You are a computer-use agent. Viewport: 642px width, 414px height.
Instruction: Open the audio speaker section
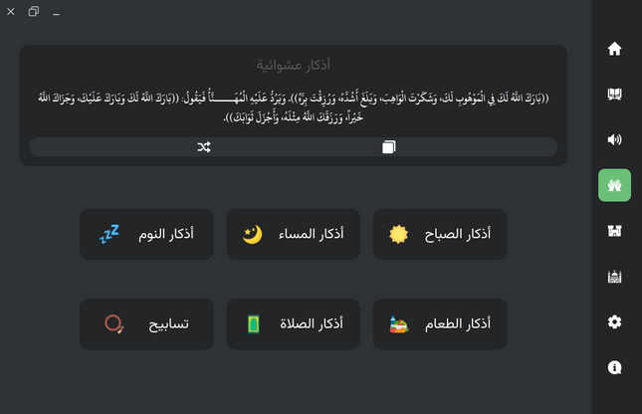coord(614,139)
